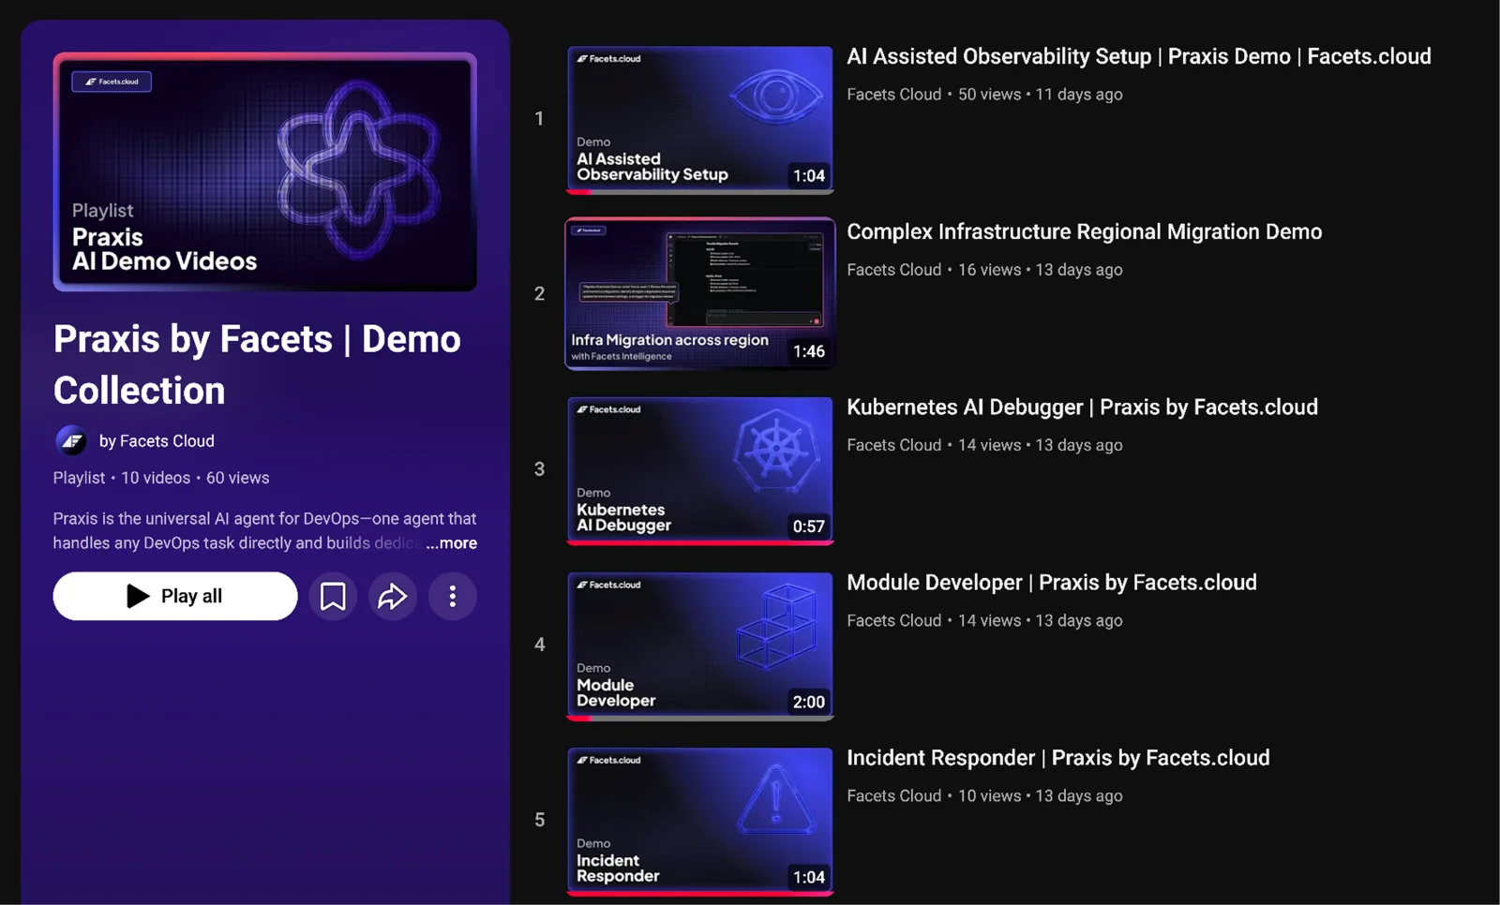The height and width of the screenshot is (905, 1500).
Task: Open Facets Cloud channel under Module Developer video
Action: pyautogui.click(x=893, y=620)
